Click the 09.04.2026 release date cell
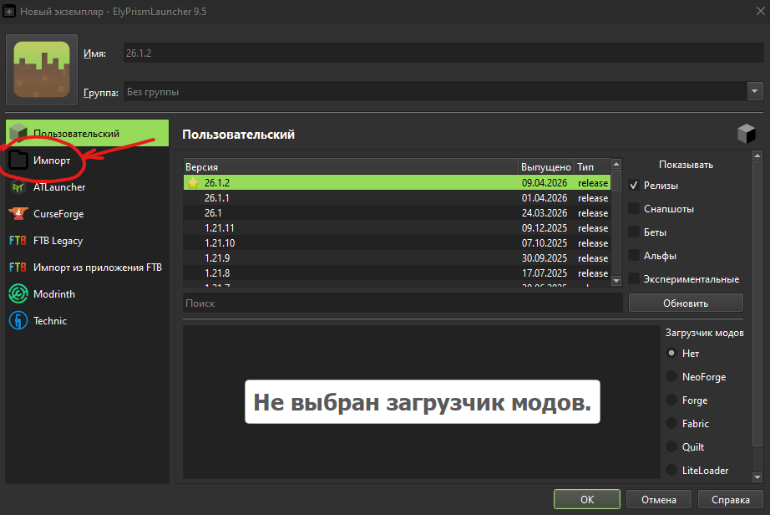The width and height of the screenshot is (770, 515). pos(545,183)
